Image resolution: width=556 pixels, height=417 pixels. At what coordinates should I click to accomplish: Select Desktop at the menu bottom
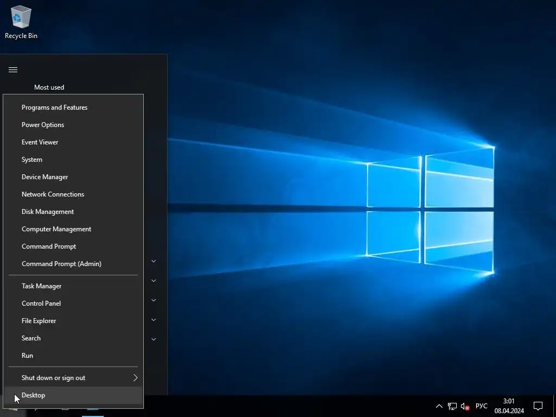click(73, 395)
